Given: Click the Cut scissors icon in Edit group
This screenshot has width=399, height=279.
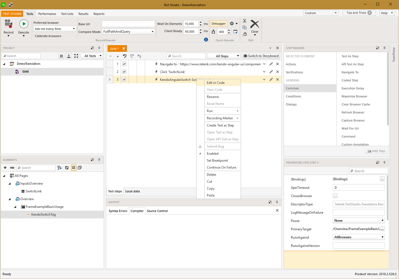Looking at the screenshot, I should [245, 21].
